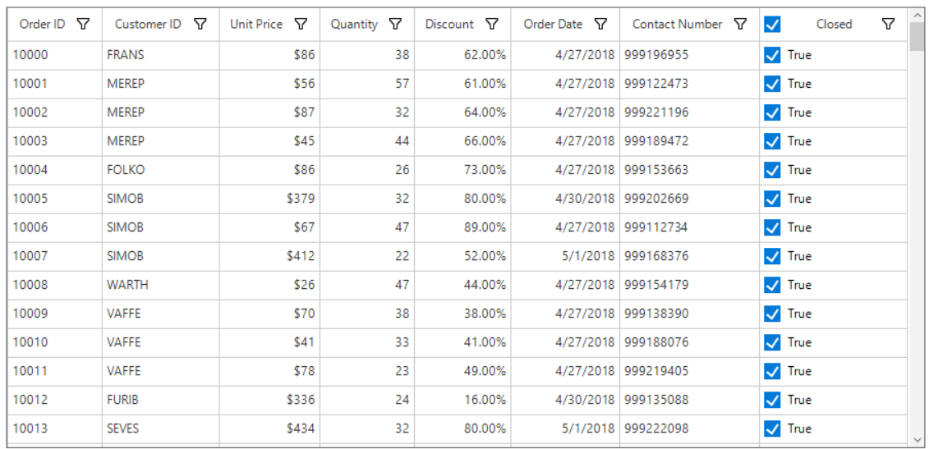Uncheck Closed checkbox for order 10000
This screenshot has height=449, width=929.
pos(772,55)
